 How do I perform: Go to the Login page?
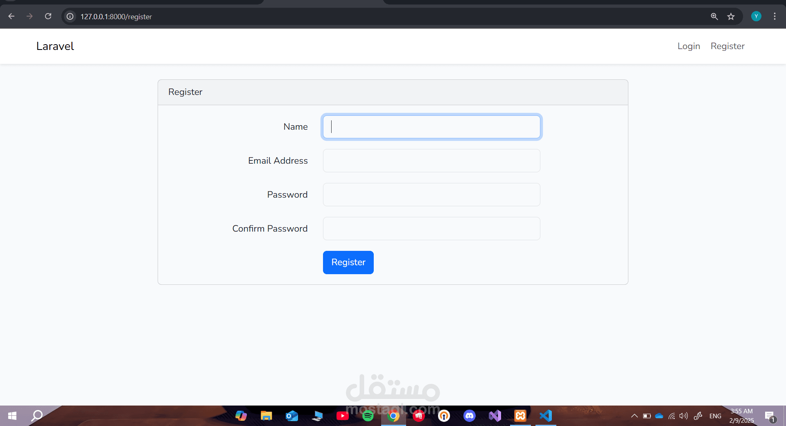pos(689,46)
